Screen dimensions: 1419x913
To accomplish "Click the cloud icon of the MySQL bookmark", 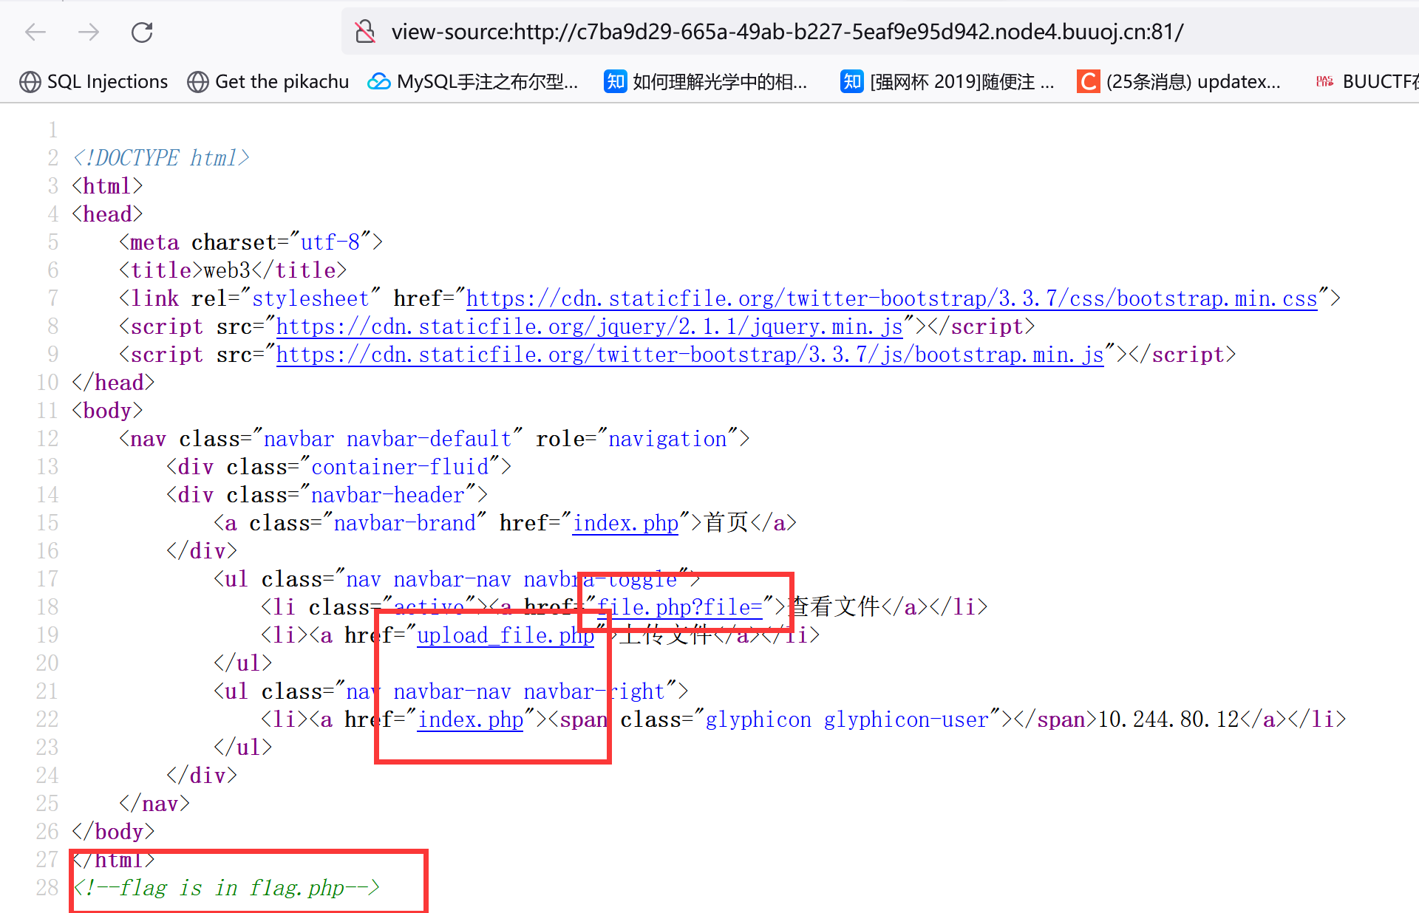I will 379,81.
